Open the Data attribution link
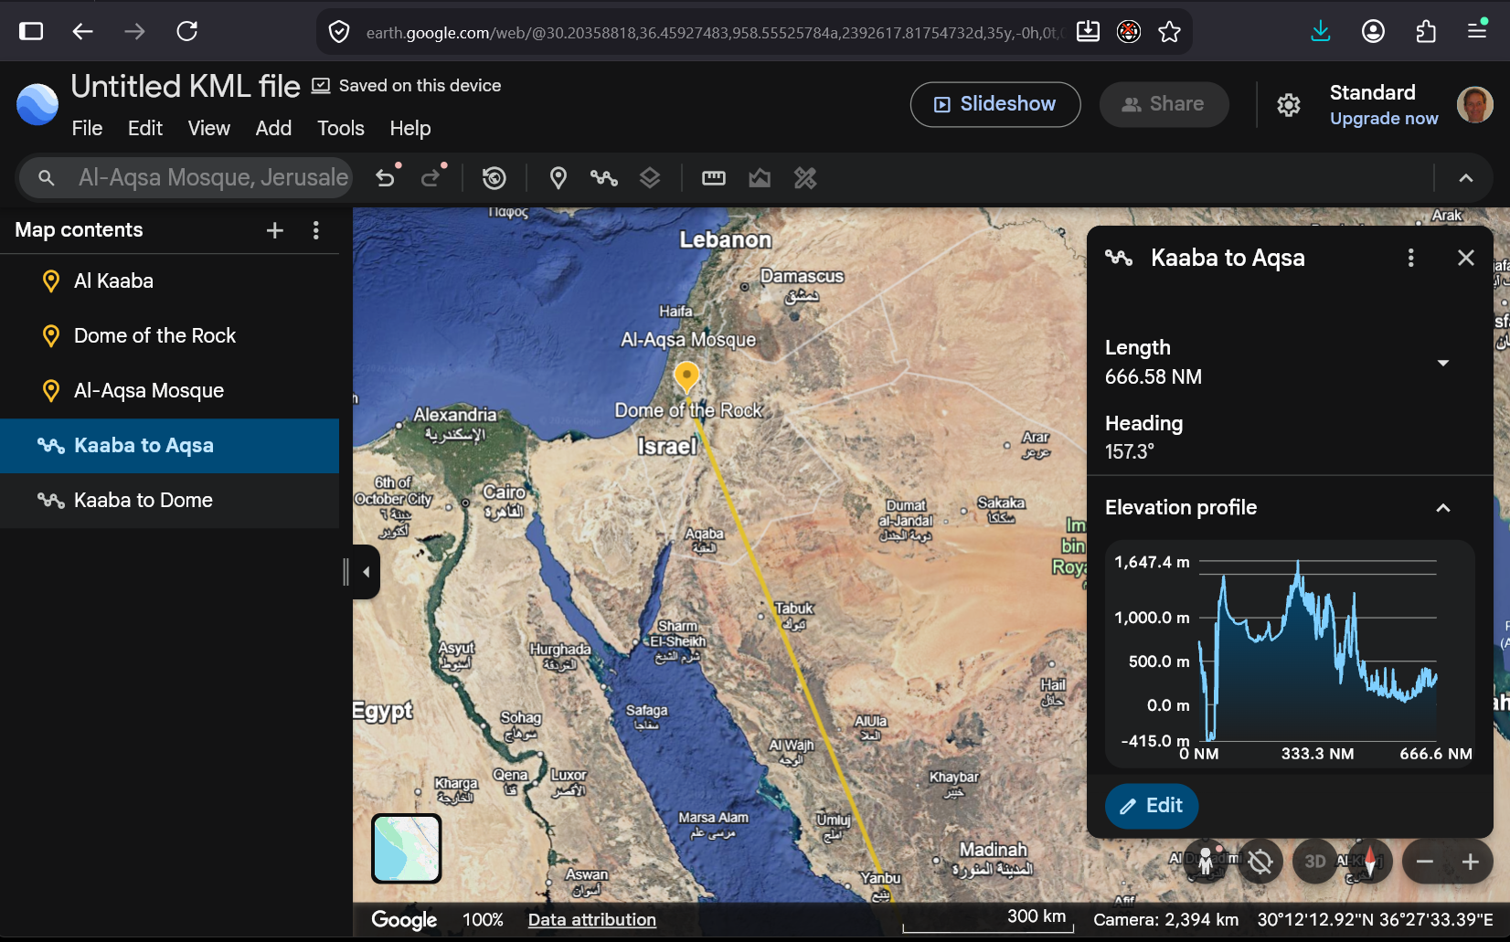This screenshot has height=942, width=1510. tap(592, 920)
